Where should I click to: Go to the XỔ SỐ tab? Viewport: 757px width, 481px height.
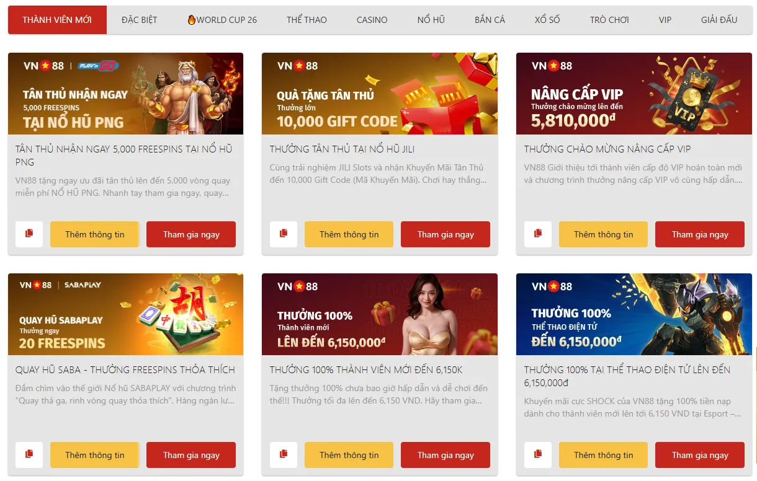(547, 20)
